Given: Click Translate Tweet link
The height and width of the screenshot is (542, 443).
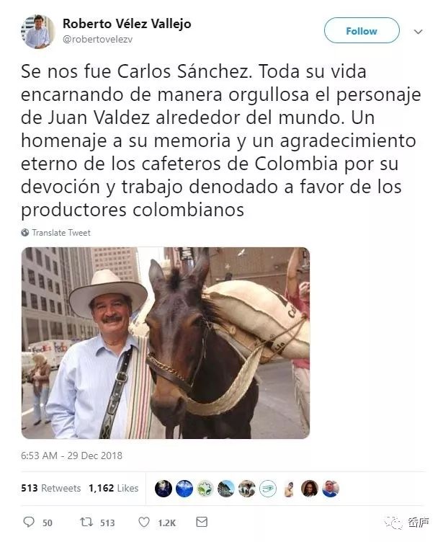Looking at the screenshot, I should click(x=61, y=233).
